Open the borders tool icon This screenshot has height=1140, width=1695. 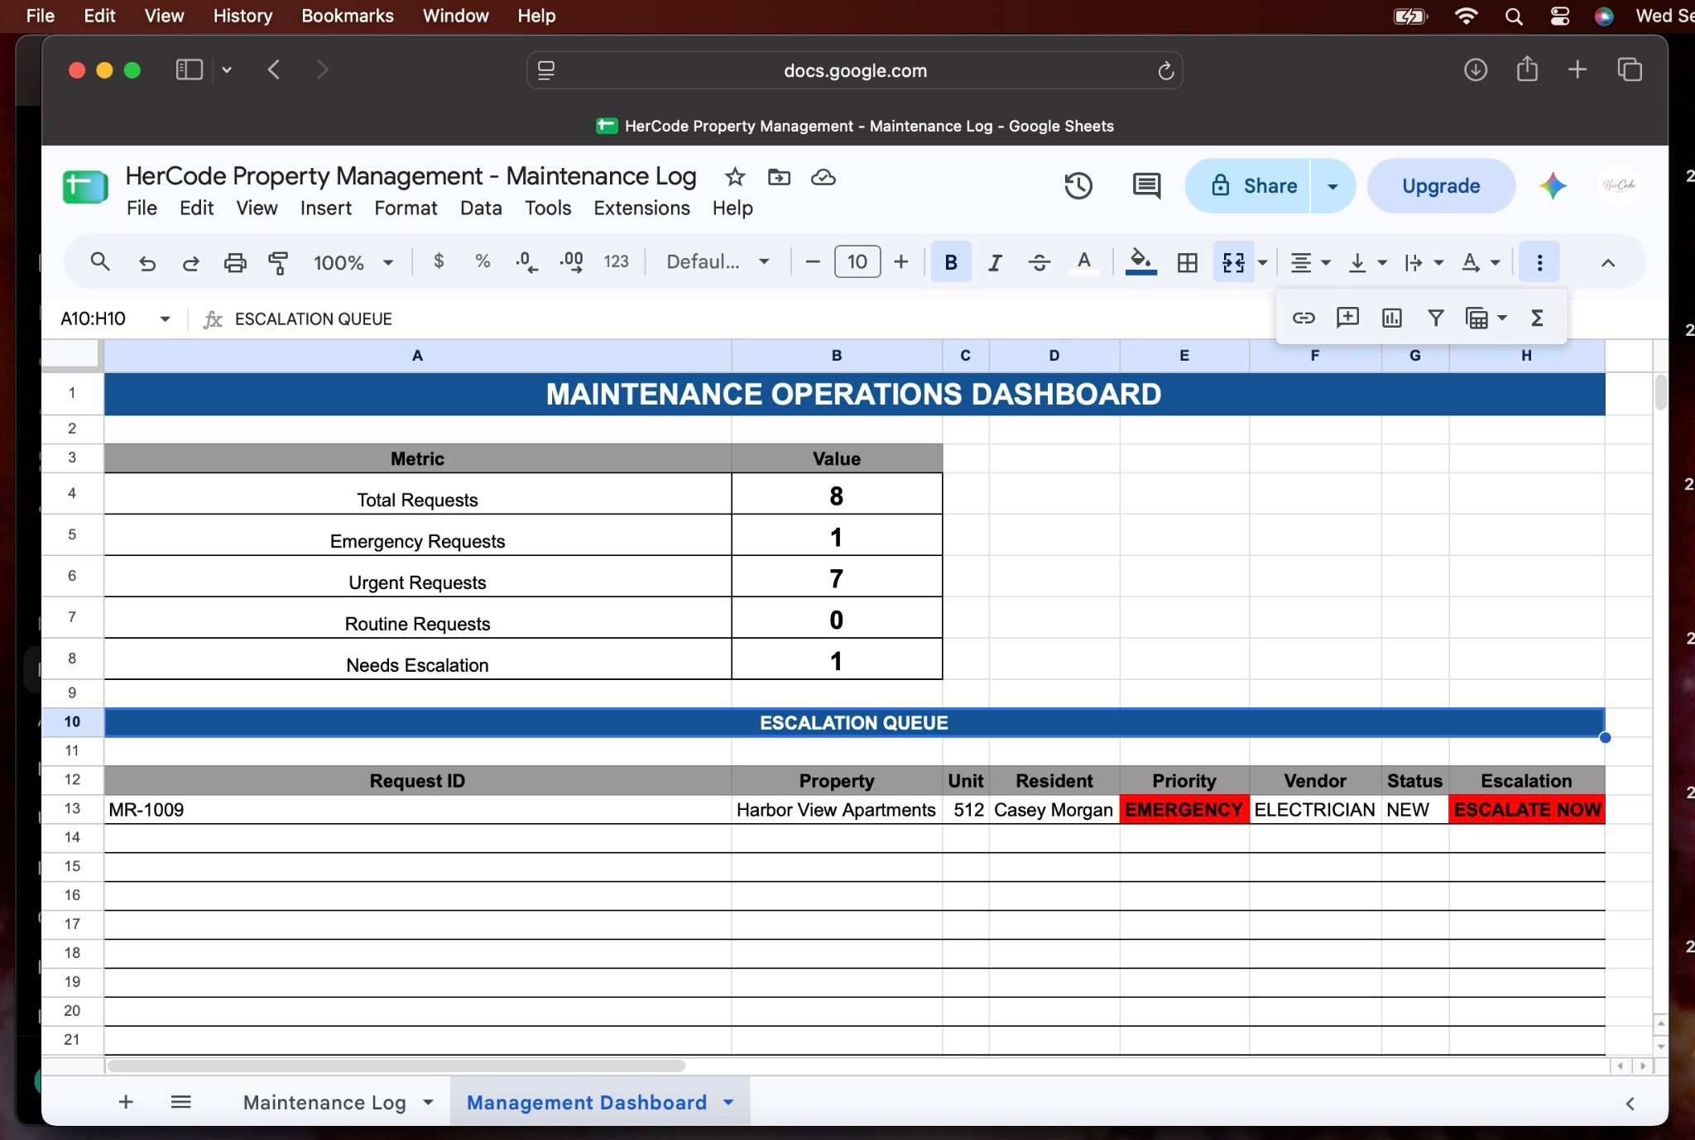(x=1187, y=263)
